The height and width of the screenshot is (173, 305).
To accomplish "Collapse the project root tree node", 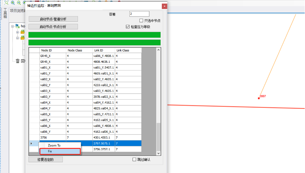I will (12, 26).
